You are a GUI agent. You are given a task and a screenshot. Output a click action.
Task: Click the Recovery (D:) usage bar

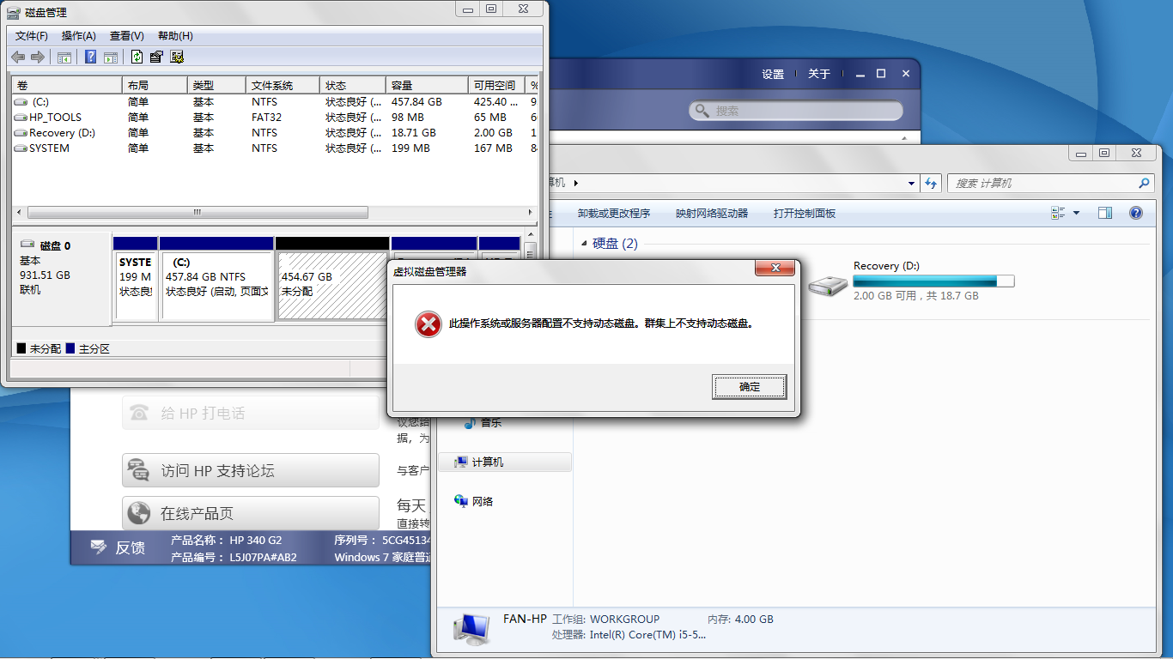coord(933,281)
